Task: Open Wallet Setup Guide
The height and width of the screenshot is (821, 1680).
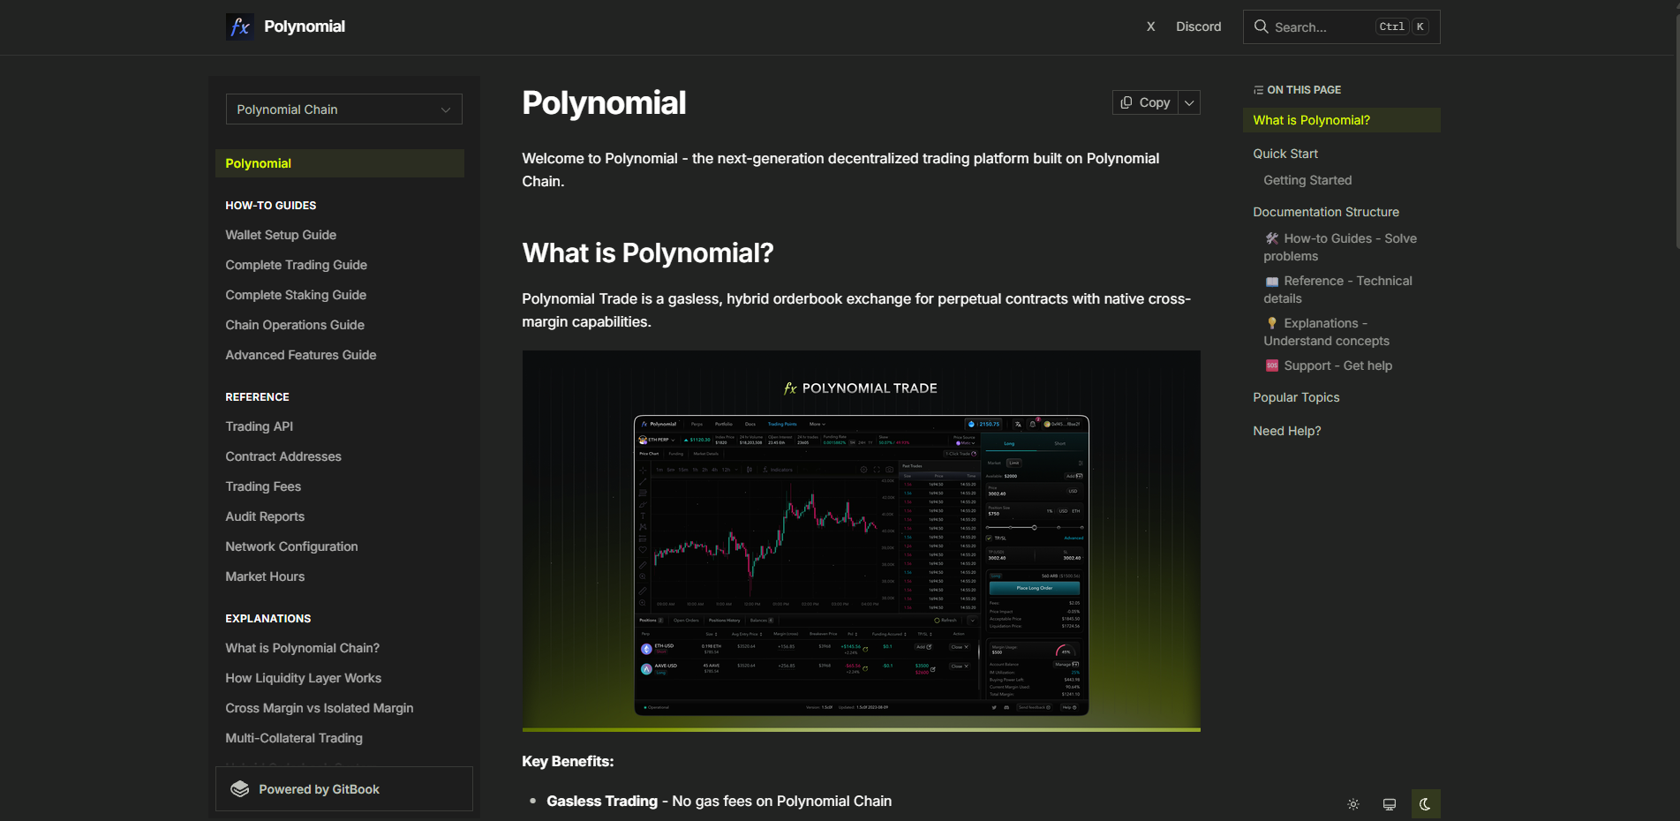Action: tap(281, 235)
